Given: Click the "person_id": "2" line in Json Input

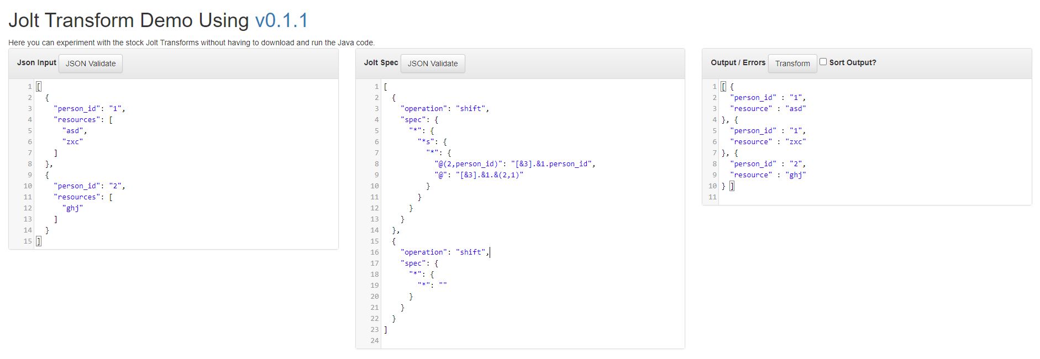Looking at the screenshot, I should pos(90,186).
